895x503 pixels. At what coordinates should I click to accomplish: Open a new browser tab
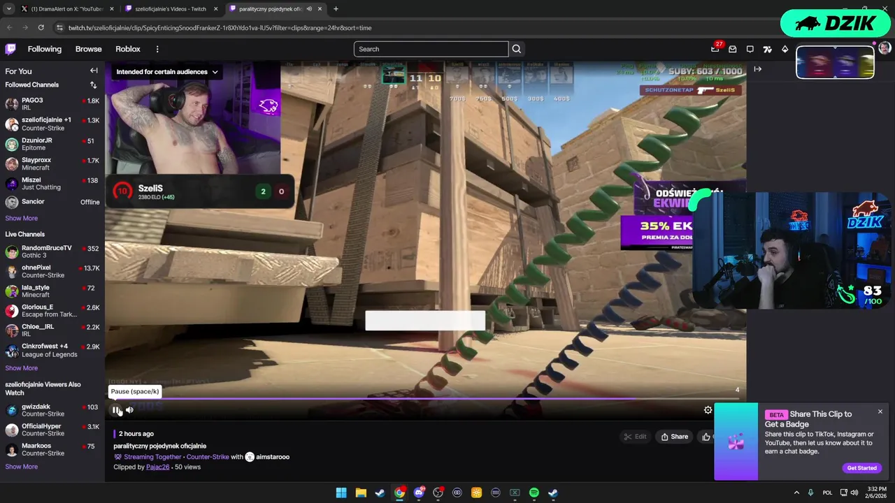336,9
